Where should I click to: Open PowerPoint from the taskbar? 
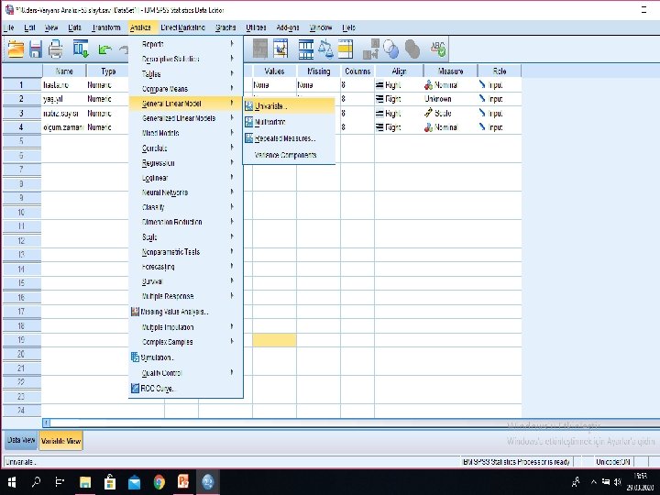(183, 482)
